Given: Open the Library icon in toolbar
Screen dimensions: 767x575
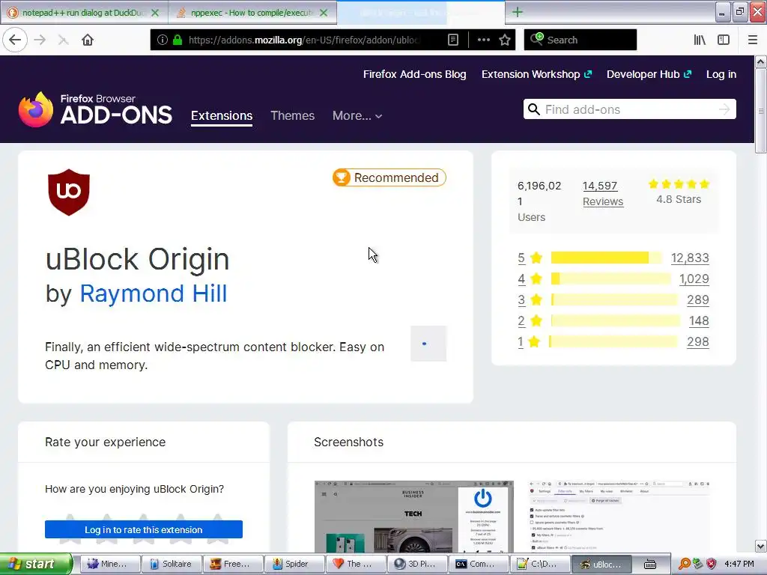Looking at the screenshot, I should click(700, 40).
